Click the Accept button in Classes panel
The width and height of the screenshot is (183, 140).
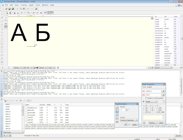tap(179, 136)
